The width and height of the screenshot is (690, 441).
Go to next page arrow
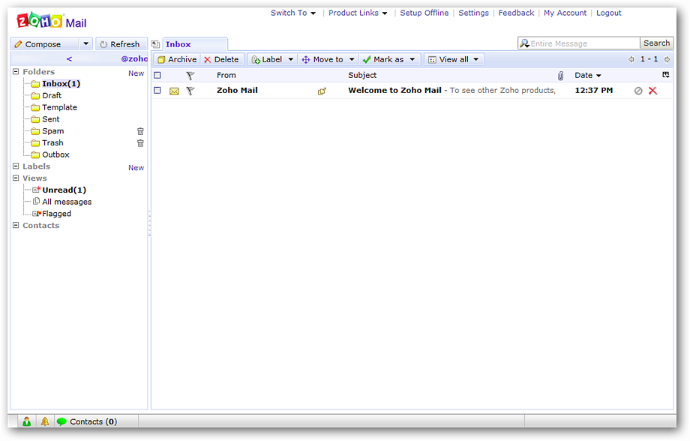click(667, 59)
